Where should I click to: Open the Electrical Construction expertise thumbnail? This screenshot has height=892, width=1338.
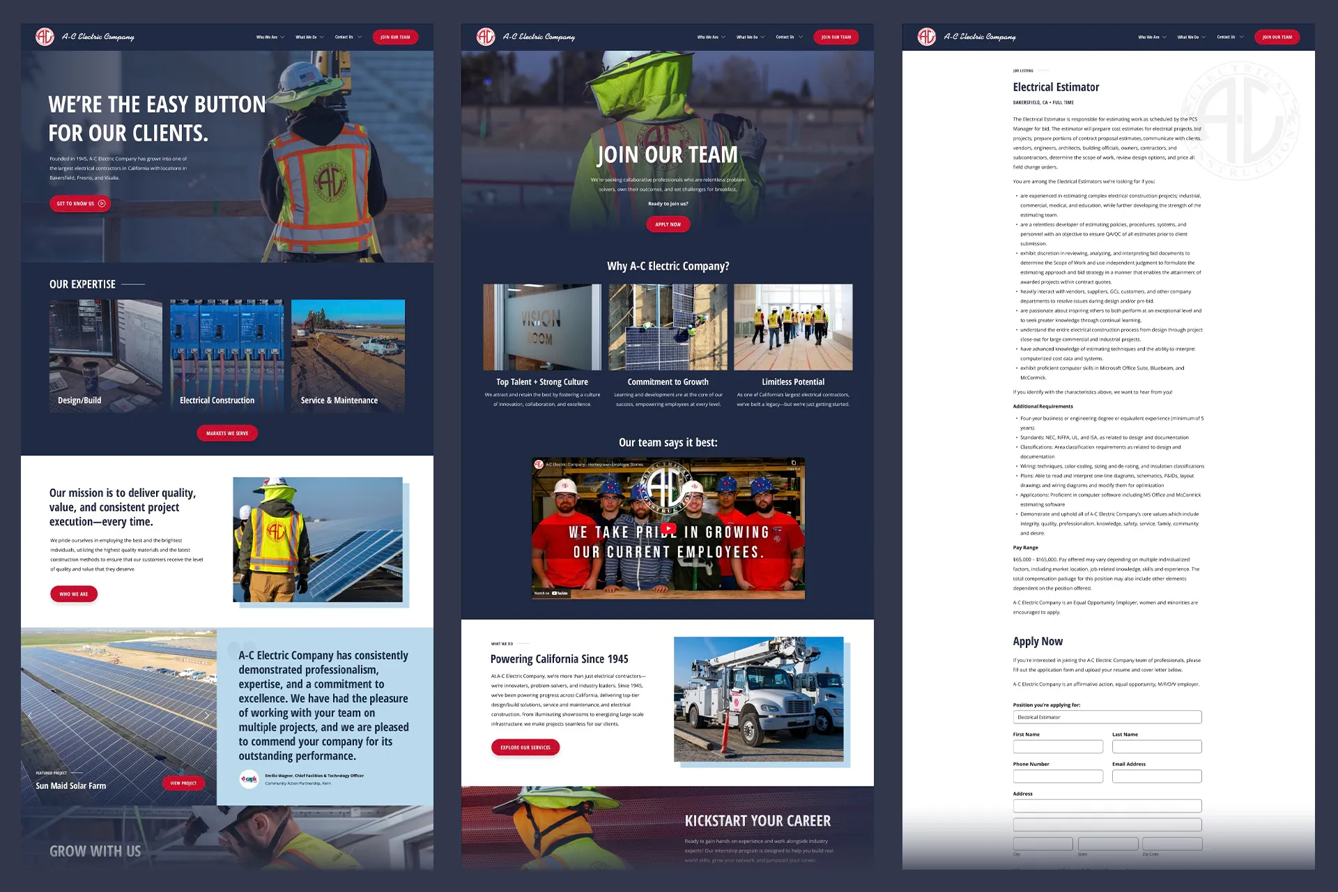pos(226,355)
